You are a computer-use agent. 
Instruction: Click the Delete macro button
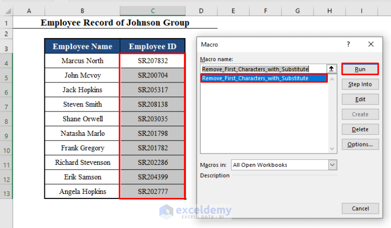click(360, 129)
